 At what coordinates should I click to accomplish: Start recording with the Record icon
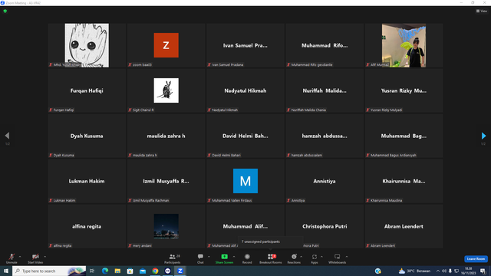coord(247,257)
